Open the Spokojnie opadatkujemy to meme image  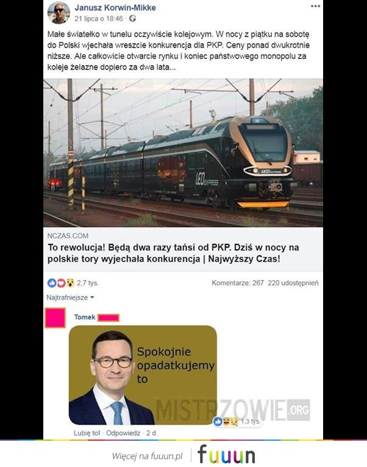143,375
